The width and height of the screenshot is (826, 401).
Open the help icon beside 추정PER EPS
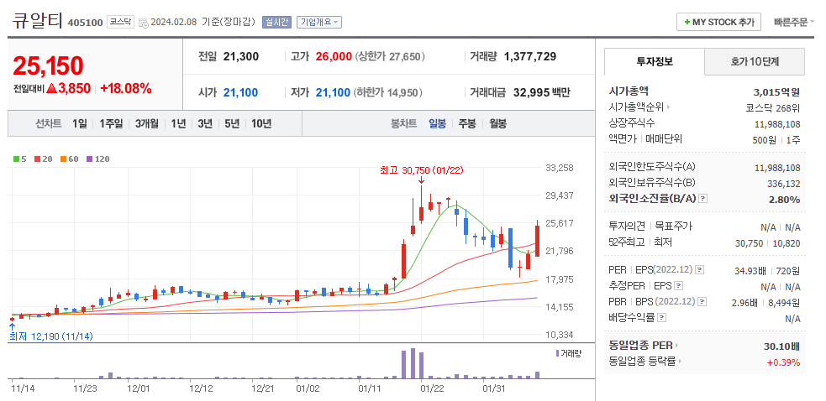(x=679, y=286)
